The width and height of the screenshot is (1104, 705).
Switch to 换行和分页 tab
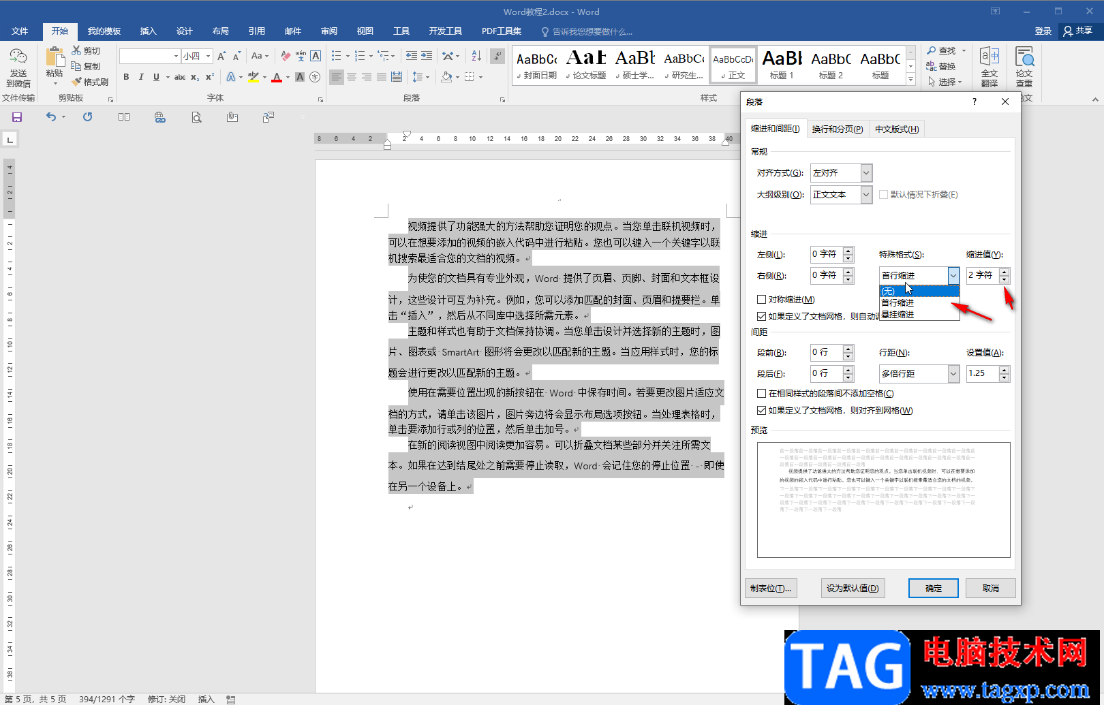point(838,129)
